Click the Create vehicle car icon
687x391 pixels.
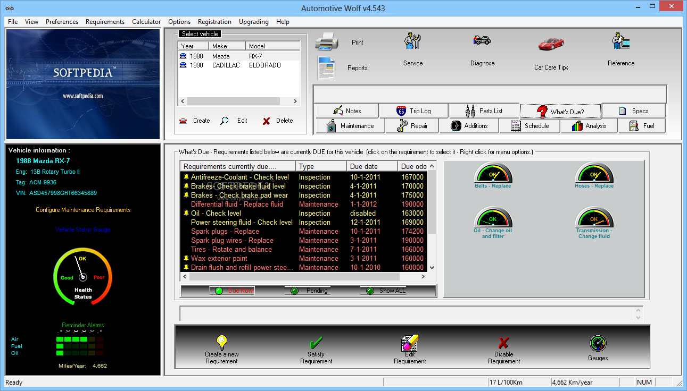coord(183,121)
